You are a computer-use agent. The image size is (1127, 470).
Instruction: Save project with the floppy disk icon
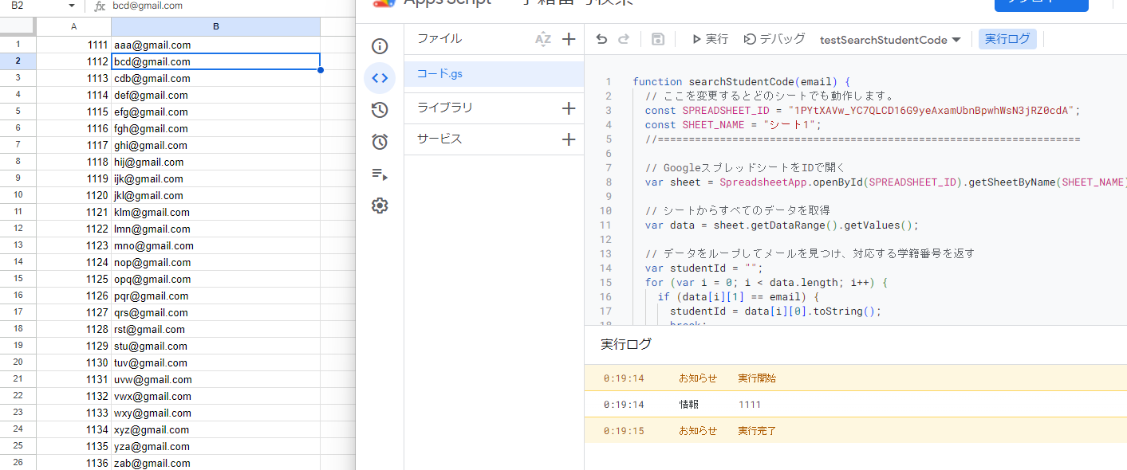pyautogui.click(x=658, y=39)
